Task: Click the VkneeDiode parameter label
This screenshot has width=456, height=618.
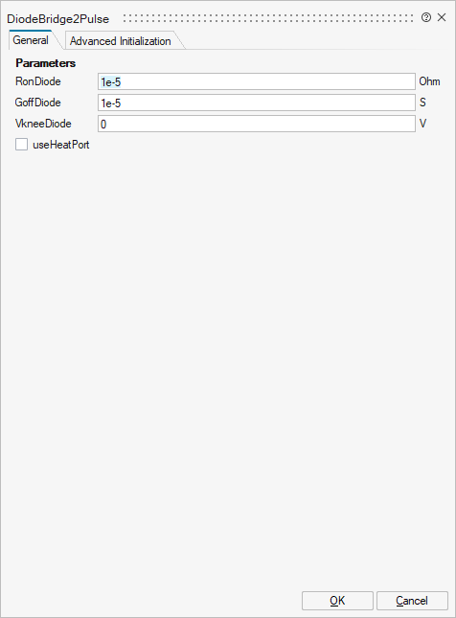Action: [x=43, y=124]
